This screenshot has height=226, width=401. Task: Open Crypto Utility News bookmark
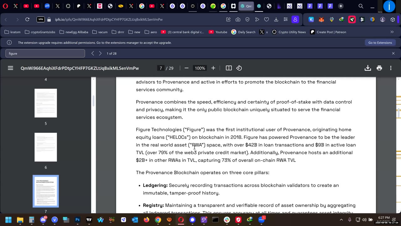tap(289, 32)
